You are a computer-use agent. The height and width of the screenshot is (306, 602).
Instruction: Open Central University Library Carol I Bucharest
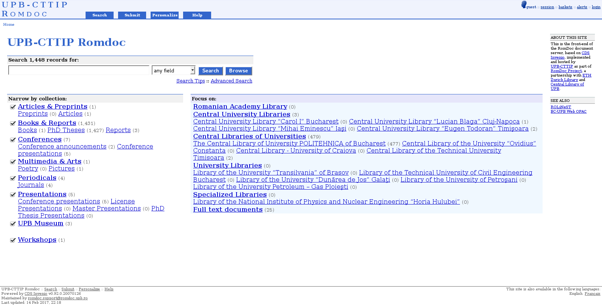point(266,122)
